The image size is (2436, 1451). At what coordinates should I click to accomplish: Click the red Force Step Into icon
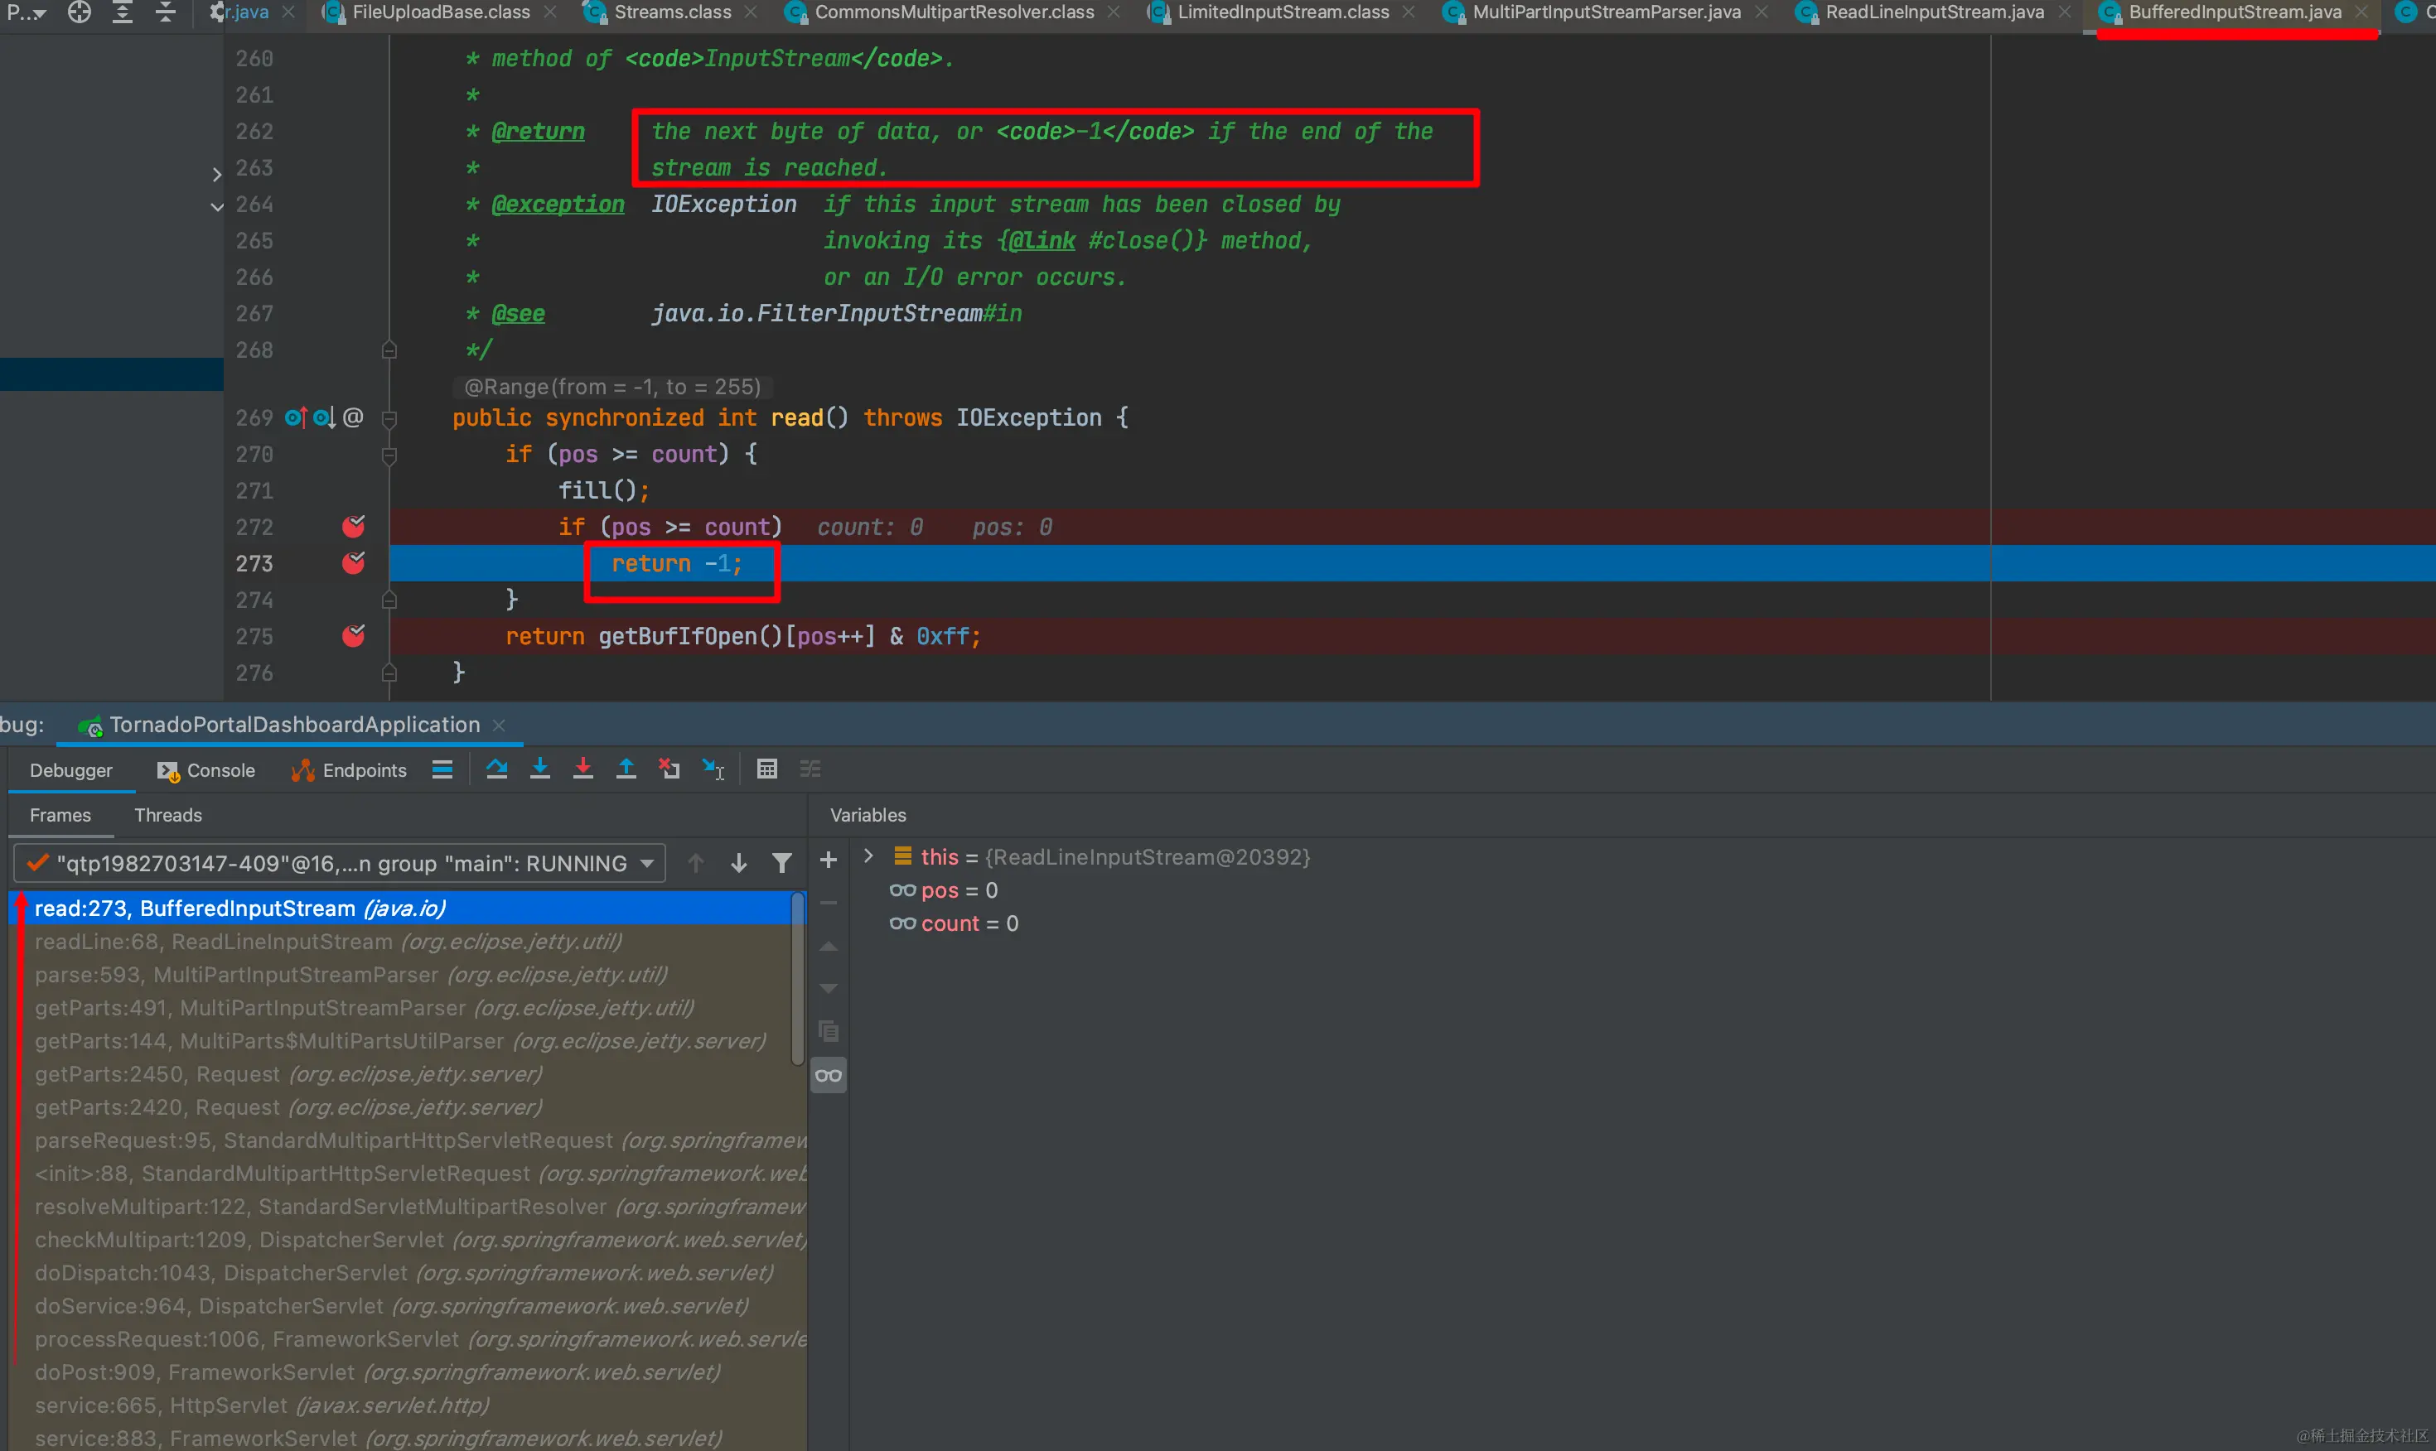[x=582, y=769]
